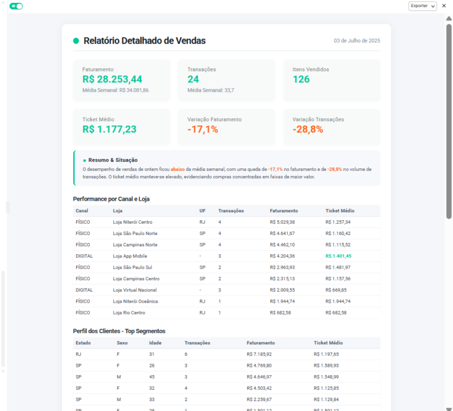Select the Itens Vendidos summary card

coord(331,80)
